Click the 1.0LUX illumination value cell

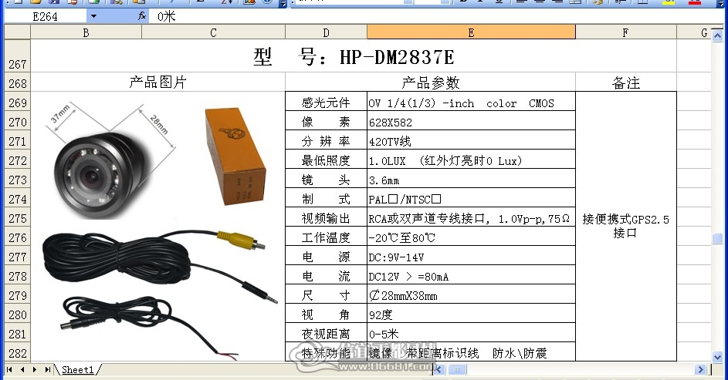[x=471, y=160]
